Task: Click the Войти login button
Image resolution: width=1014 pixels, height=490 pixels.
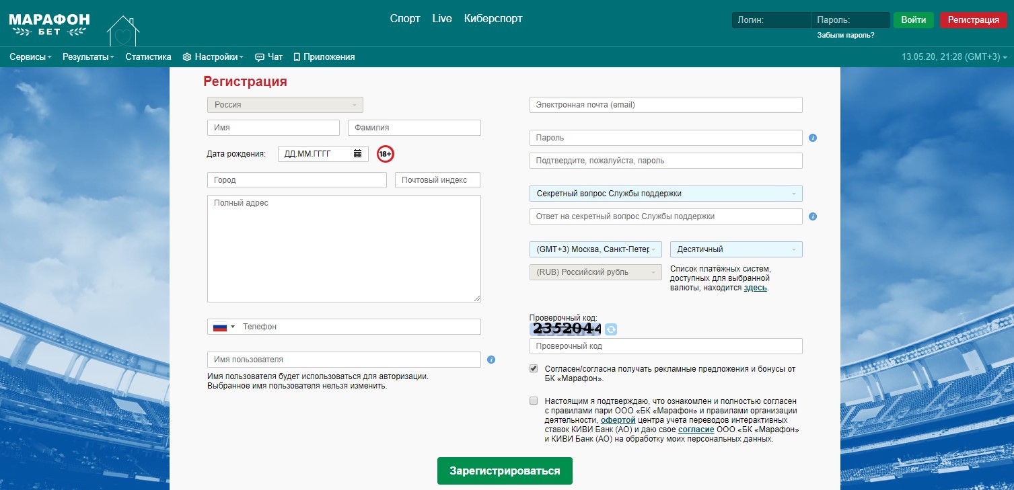Action: click(913, 20)
